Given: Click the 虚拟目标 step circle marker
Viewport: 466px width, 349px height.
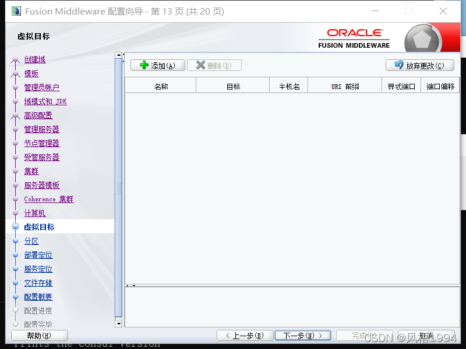Looking at the screenshot, I should click(x=16, y=227).
